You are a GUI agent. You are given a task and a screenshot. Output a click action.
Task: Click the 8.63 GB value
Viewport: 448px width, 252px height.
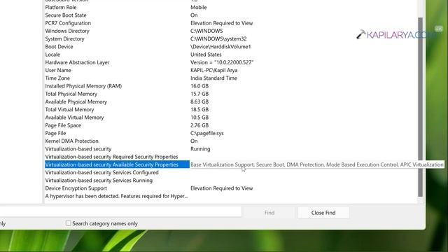(199, 101)
